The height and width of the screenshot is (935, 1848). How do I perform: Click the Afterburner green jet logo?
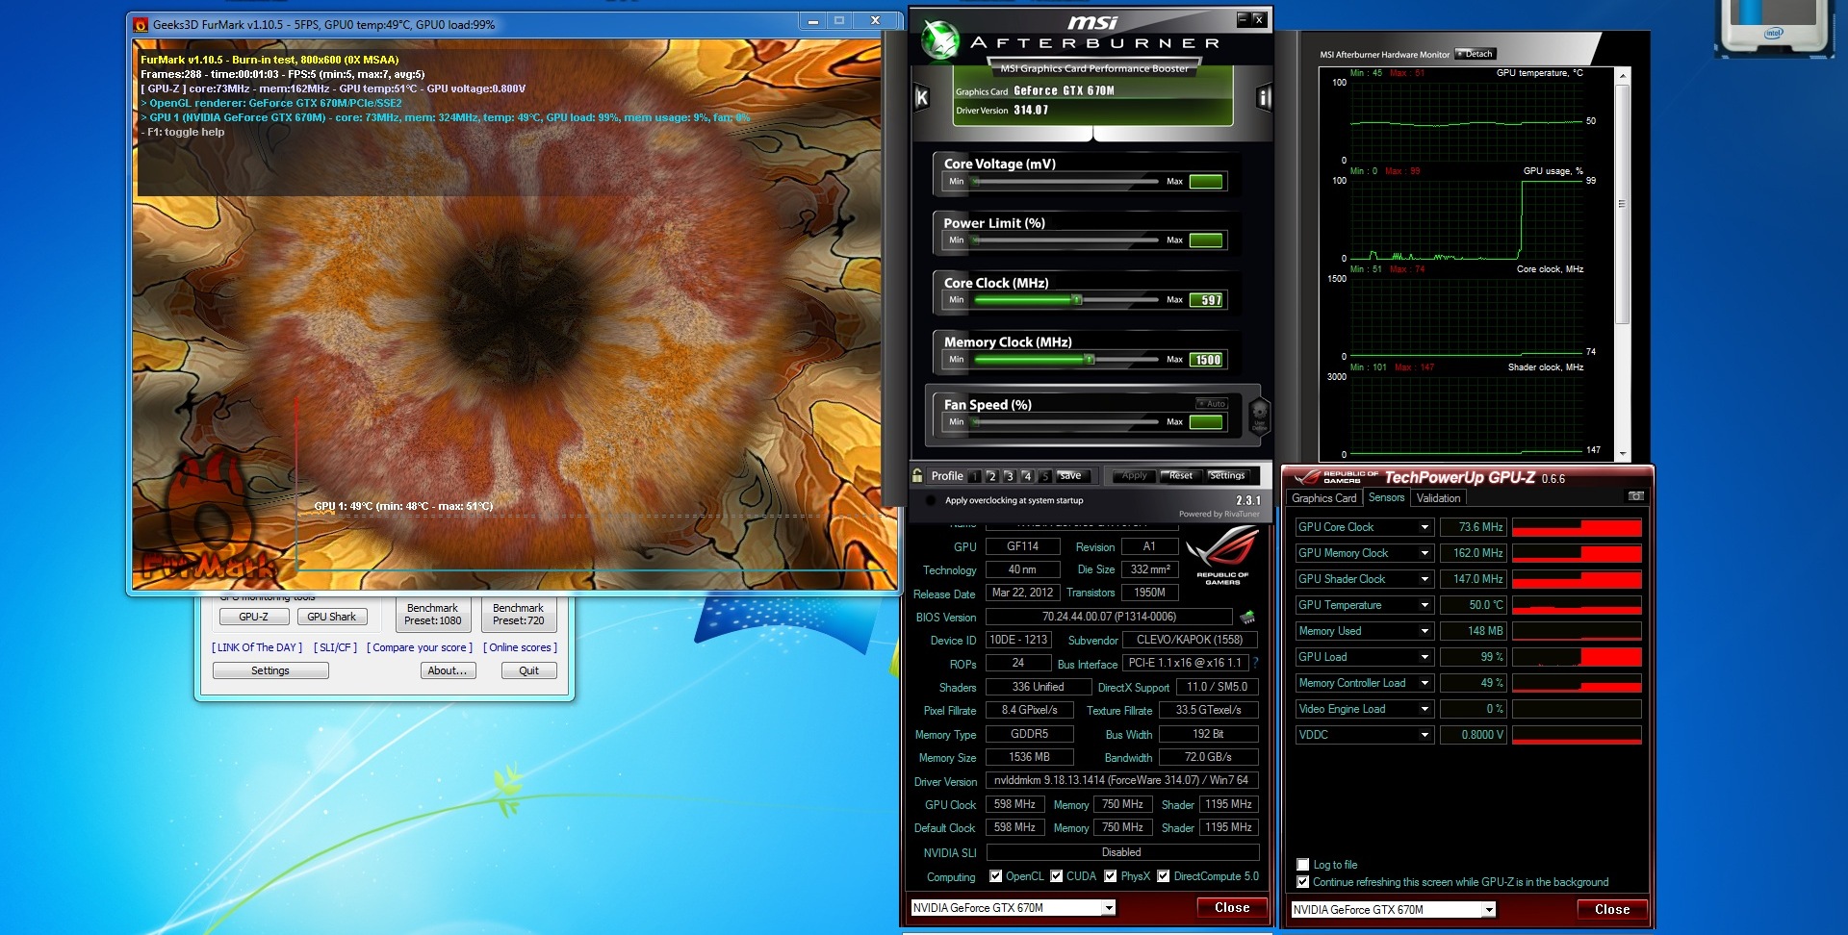click(x=939, y=39)
